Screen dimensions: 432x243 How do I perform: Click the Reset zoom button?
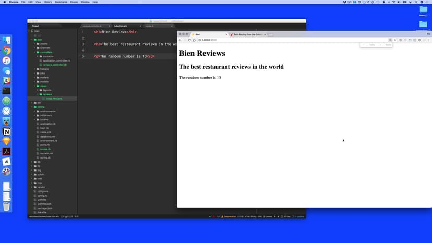388,45
